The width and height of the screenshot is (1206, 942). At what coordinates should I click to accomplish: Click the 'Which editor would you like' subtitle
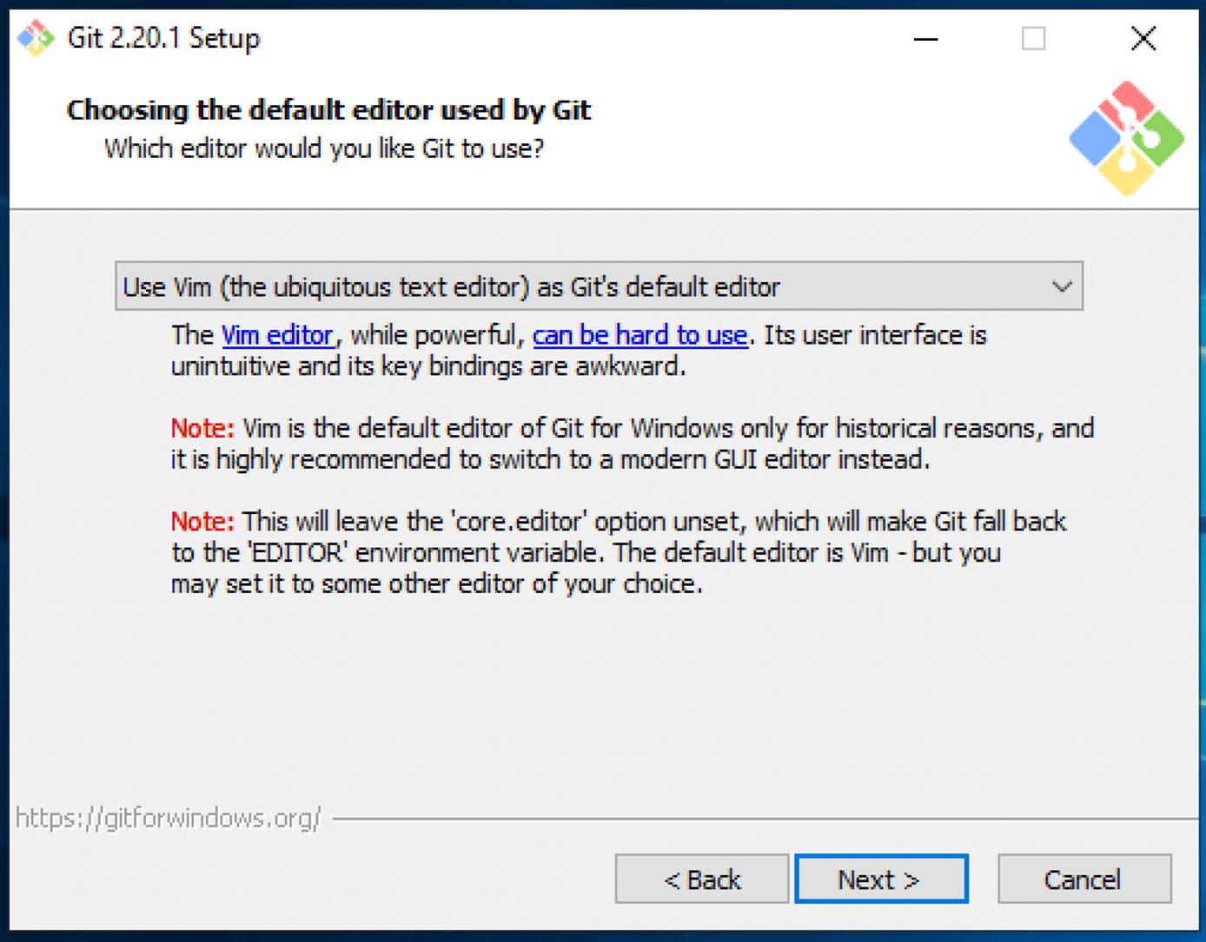(324, 148)
